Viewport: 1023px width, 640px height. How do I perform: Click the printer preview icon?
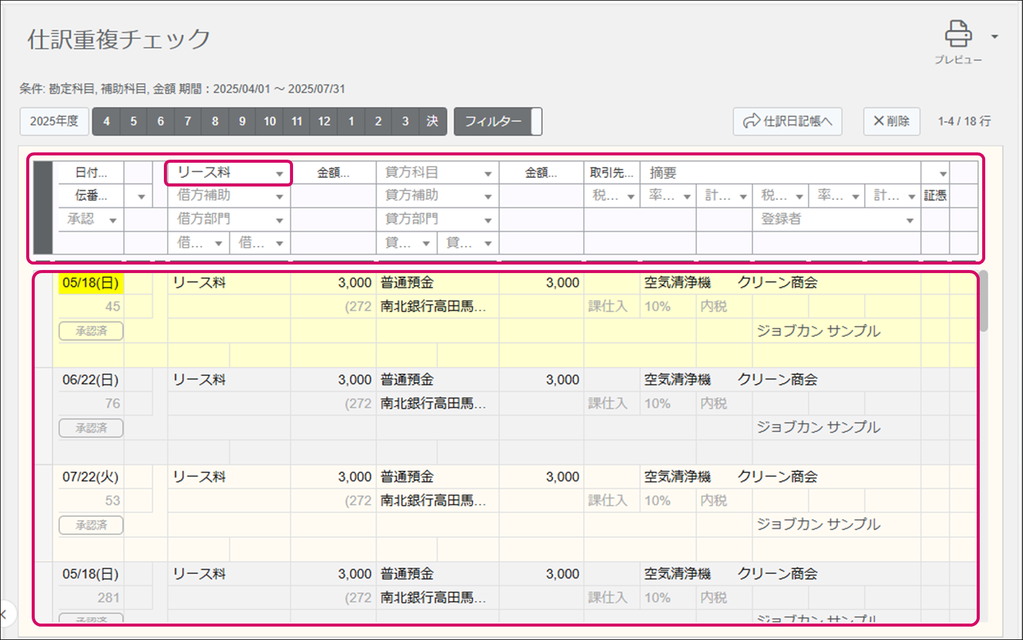click(x=958, y=35)
